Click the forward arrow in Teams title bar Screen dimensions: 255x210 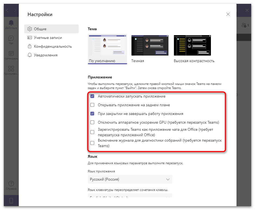click(x=15, y=10)
